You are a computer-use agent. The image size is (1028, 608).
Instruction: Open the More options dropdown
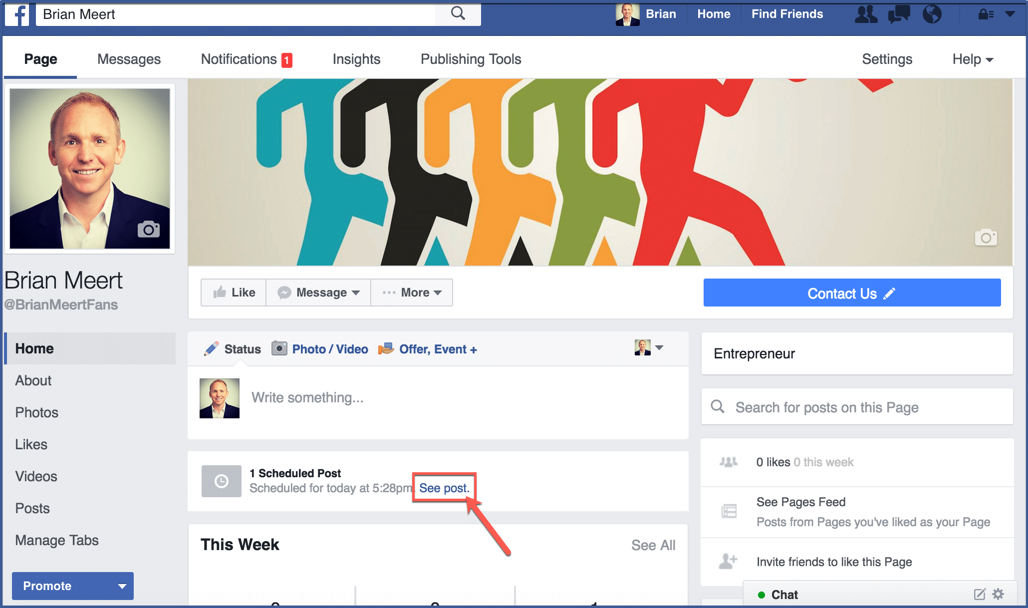point(412,293)
